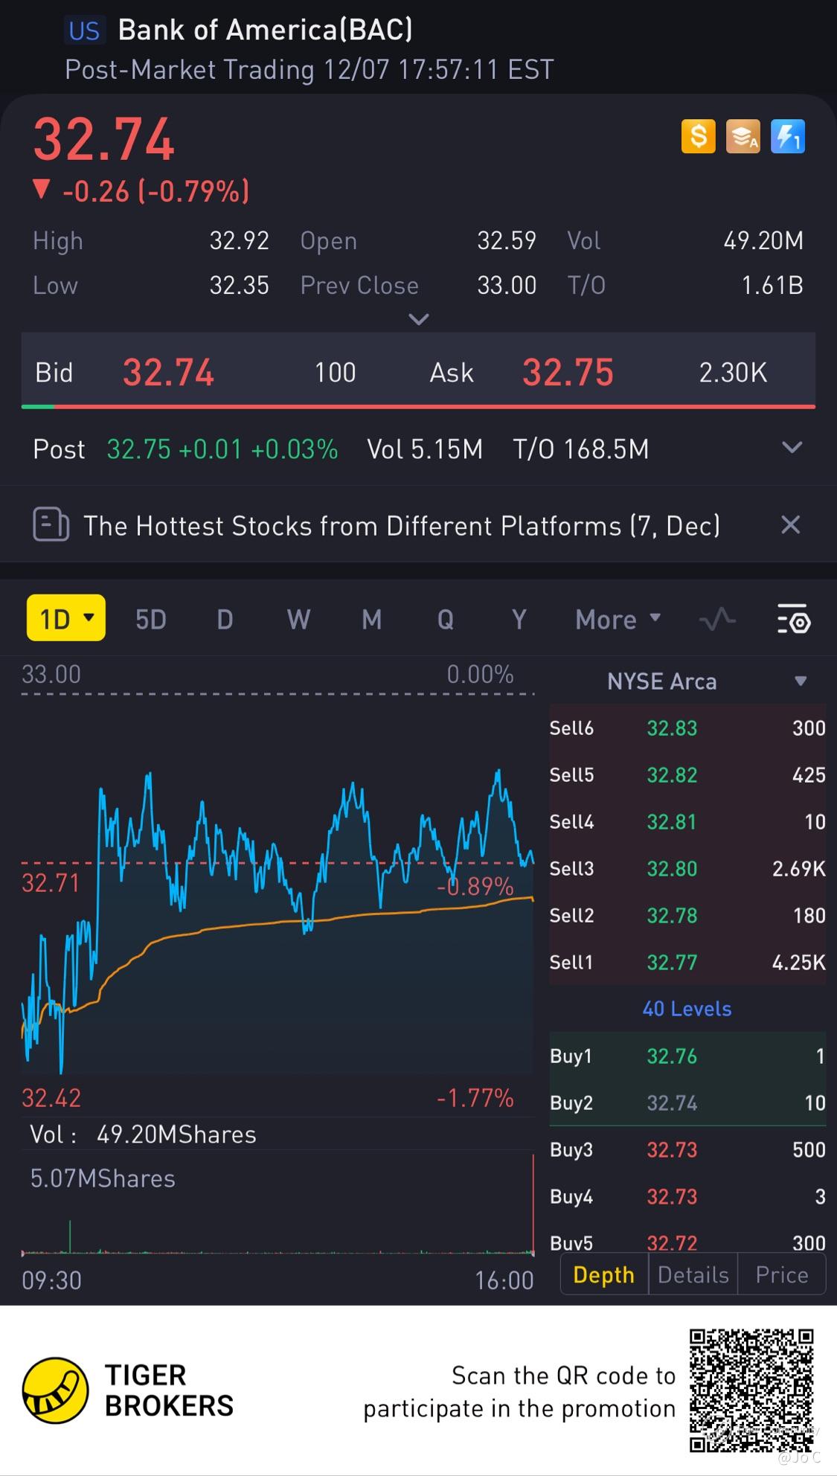The image size is (837, 1476).
Task: Tap the Open 32.59 value
Action: coord(507,240)
